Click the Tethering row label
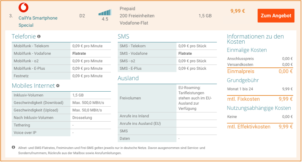Image resolution: width=302 pixels, height=162 pixels. click(x=22, y=125)
